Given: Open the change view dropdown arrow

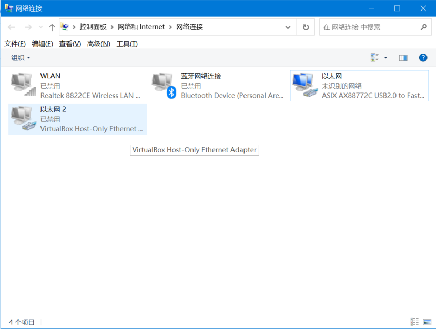Looking at the screenshot, I should (x=385, y=58).
